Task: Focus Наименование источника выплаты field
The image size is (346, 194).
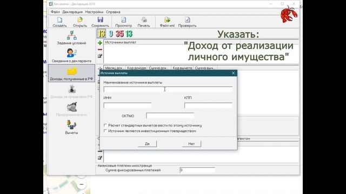Action: [168, 89]
